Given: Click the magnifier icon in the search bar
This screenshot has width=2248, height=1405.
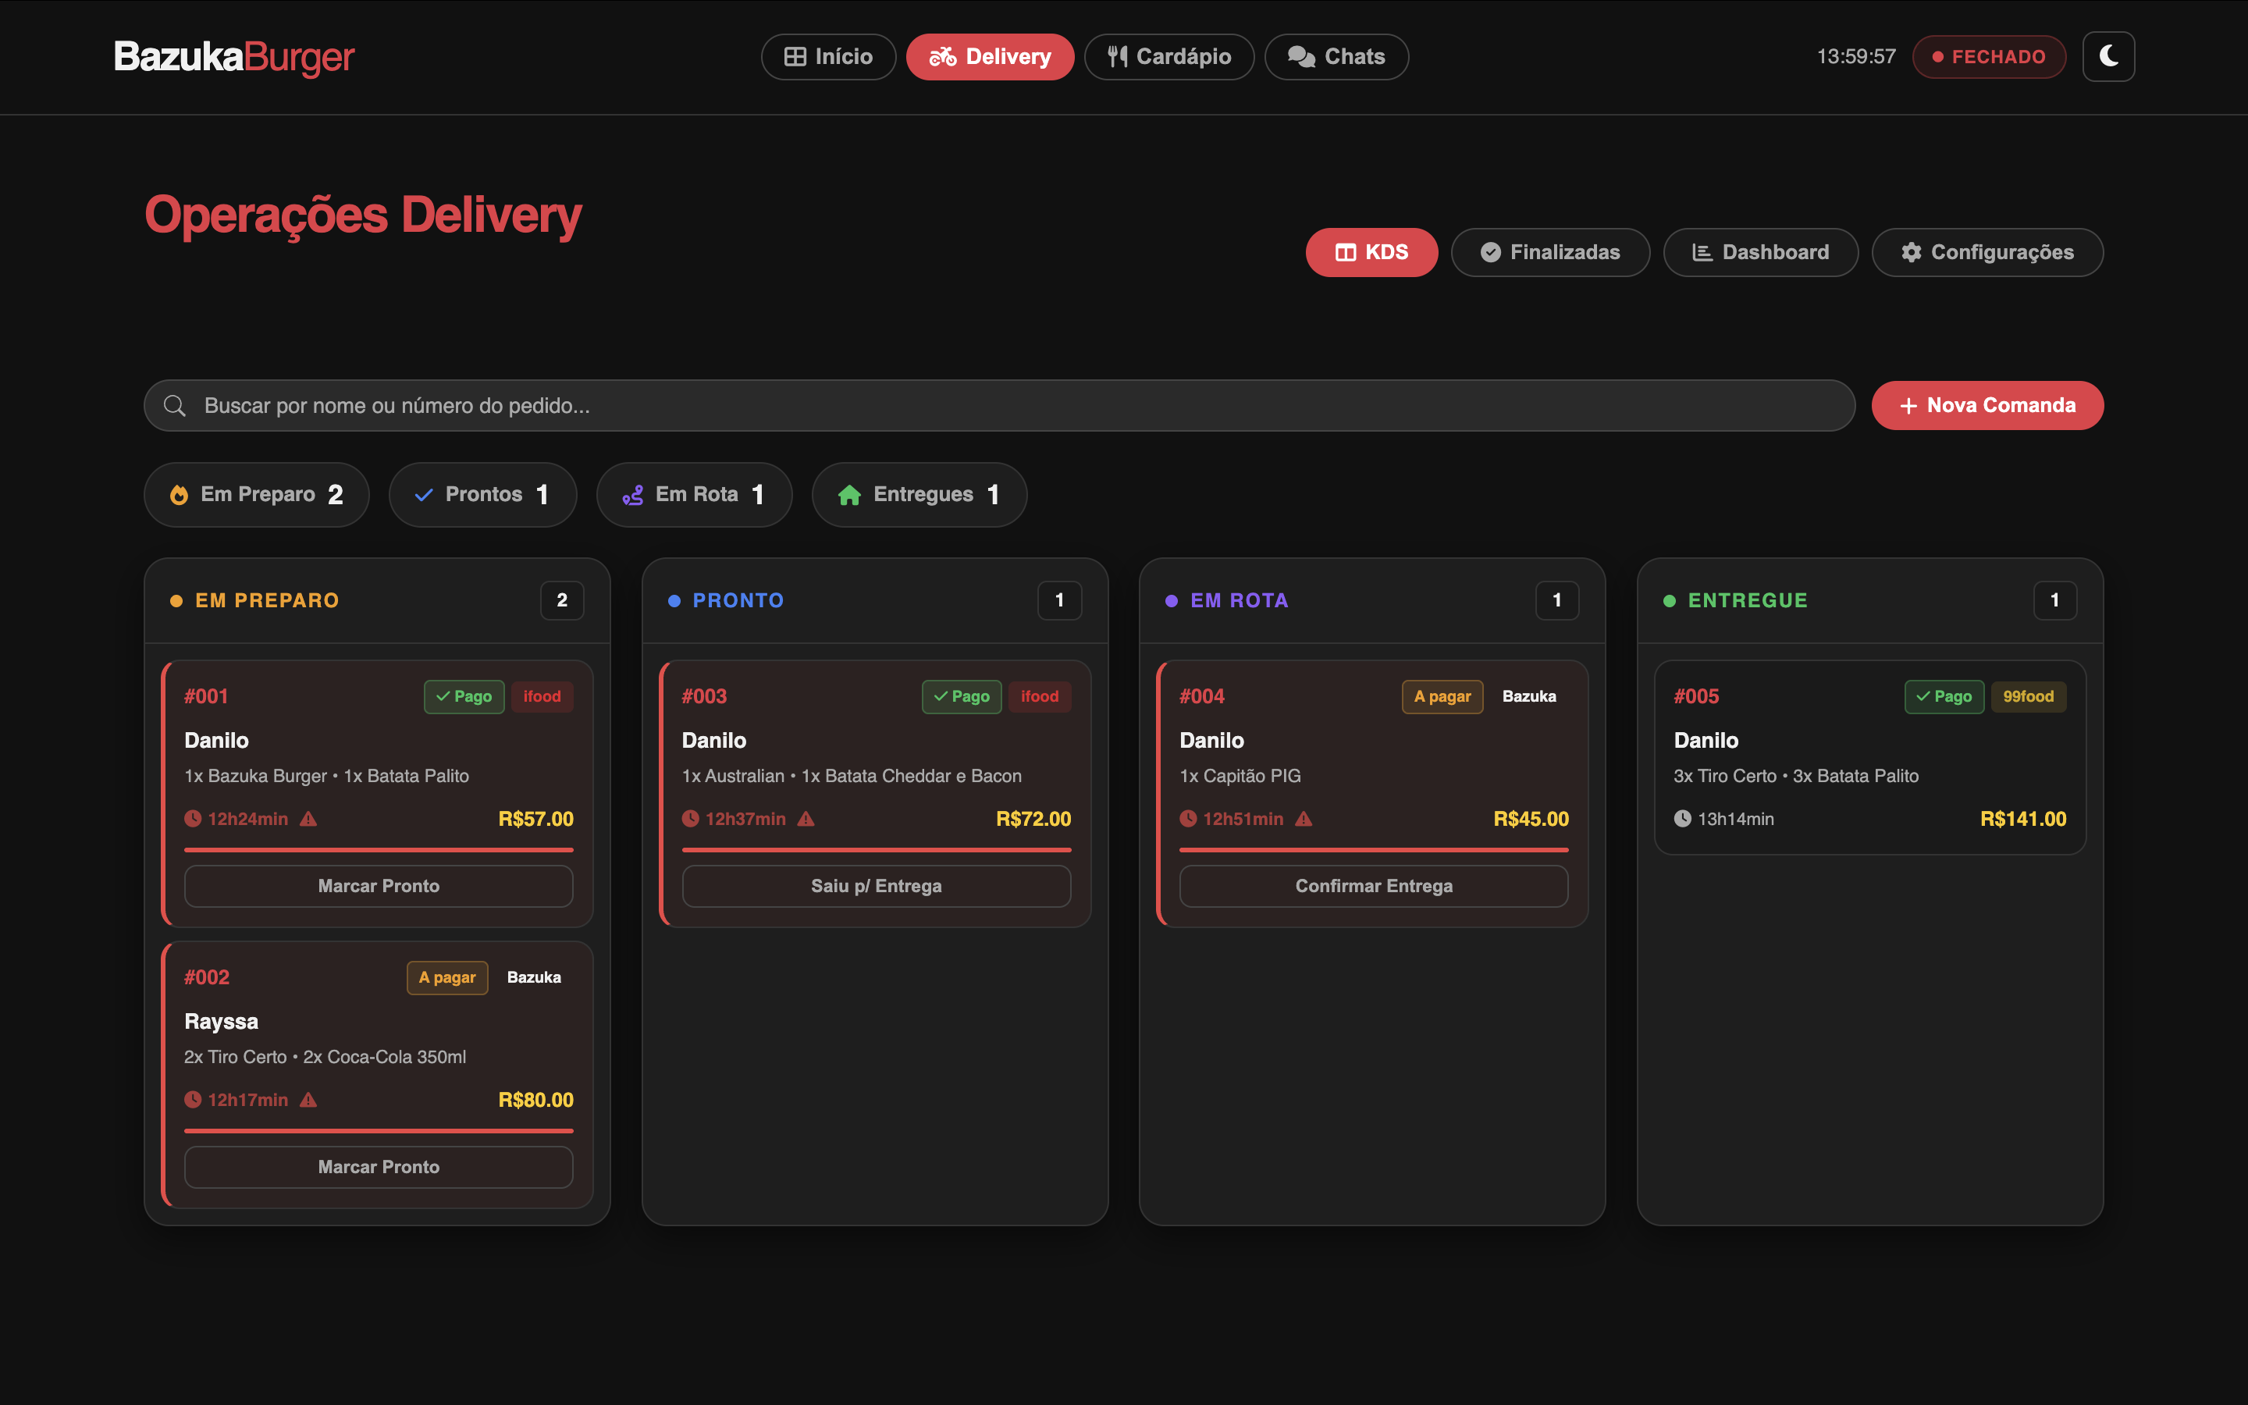Looking at the screenshot, I should (x=175, y=406).
